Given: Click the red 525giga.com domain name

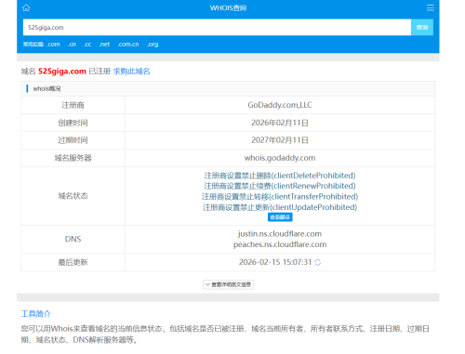Looking at the screenshot, I should (x=62, y=72).
